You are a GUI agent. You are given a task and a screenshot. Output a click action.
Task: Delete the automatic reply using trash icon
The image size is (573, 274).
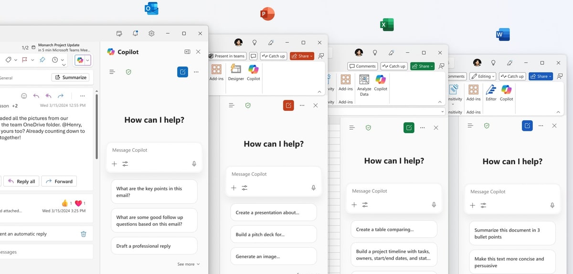(84, 234)
